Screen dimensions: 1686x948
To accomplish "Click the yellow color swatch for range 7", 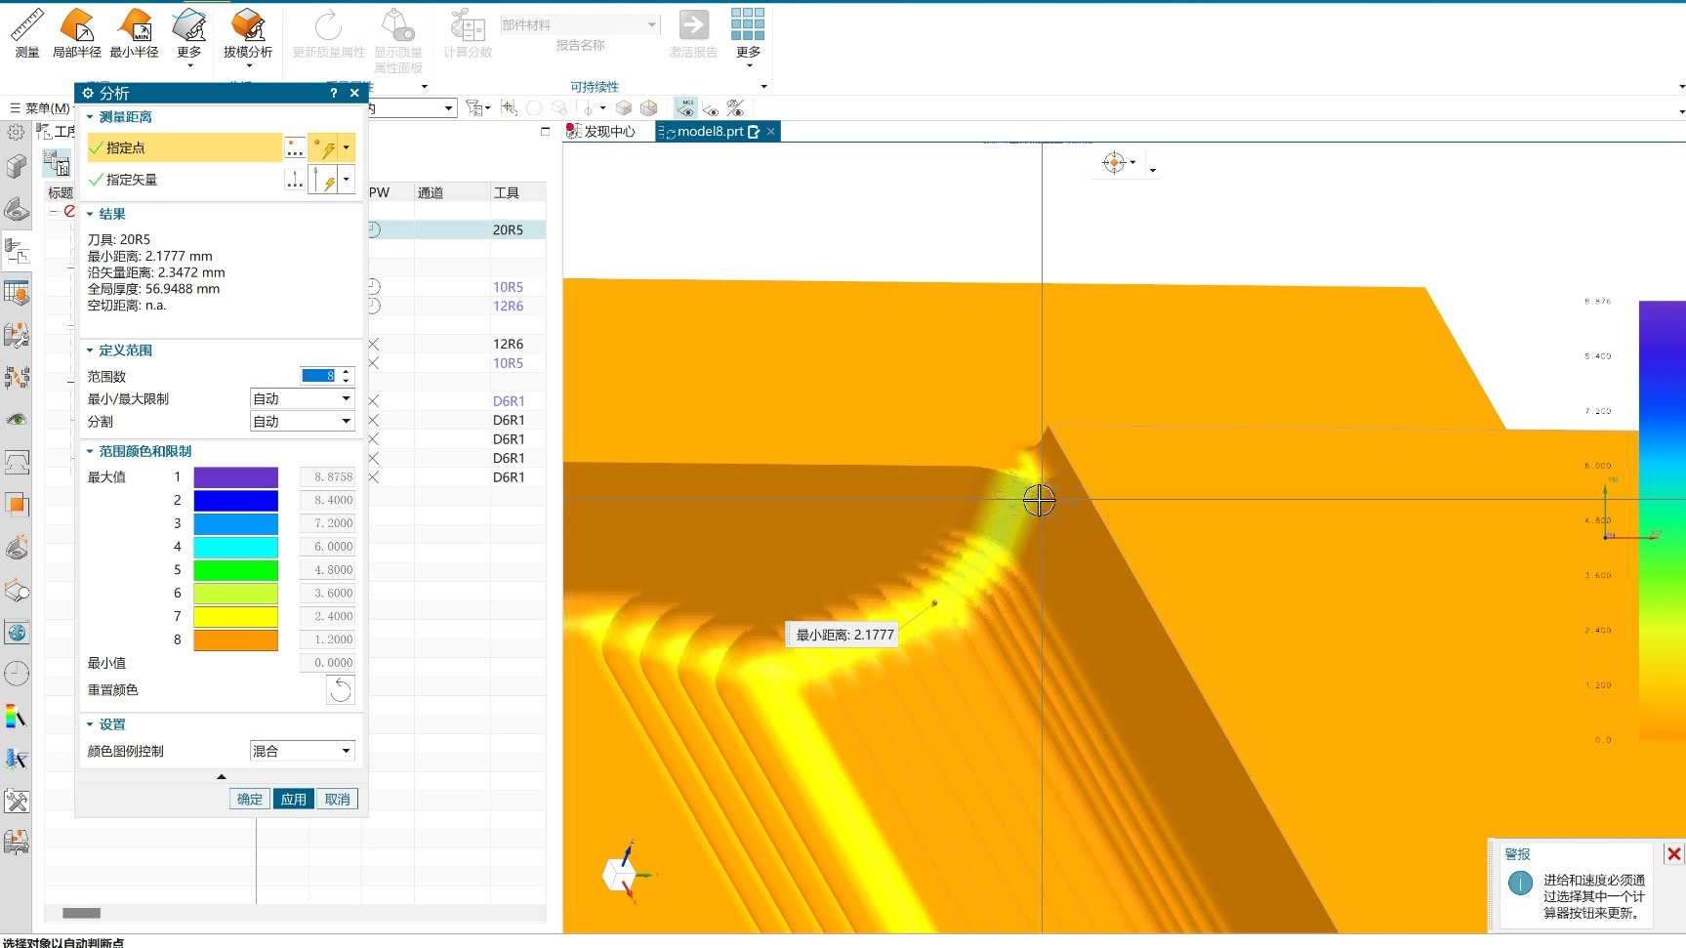I will [235, 617].
